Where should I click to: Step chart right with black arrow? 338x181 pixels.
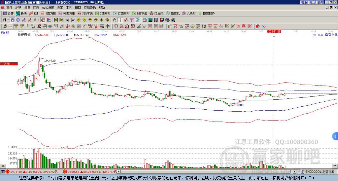pyautogui.click(x=73, y=20)
